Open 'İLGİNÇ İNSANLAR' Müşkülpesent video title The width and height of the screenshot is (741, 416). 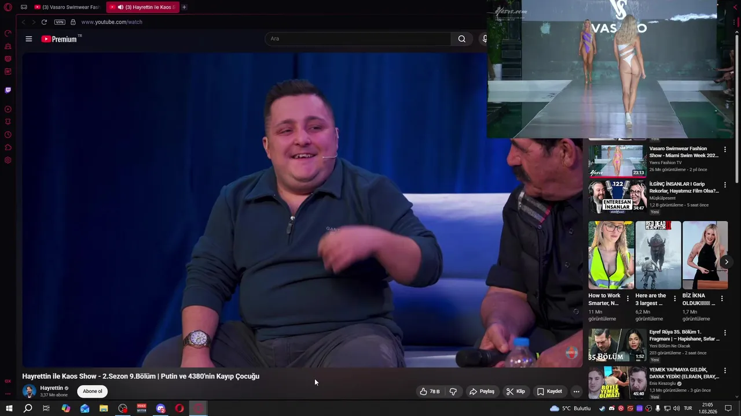point(684,187)
